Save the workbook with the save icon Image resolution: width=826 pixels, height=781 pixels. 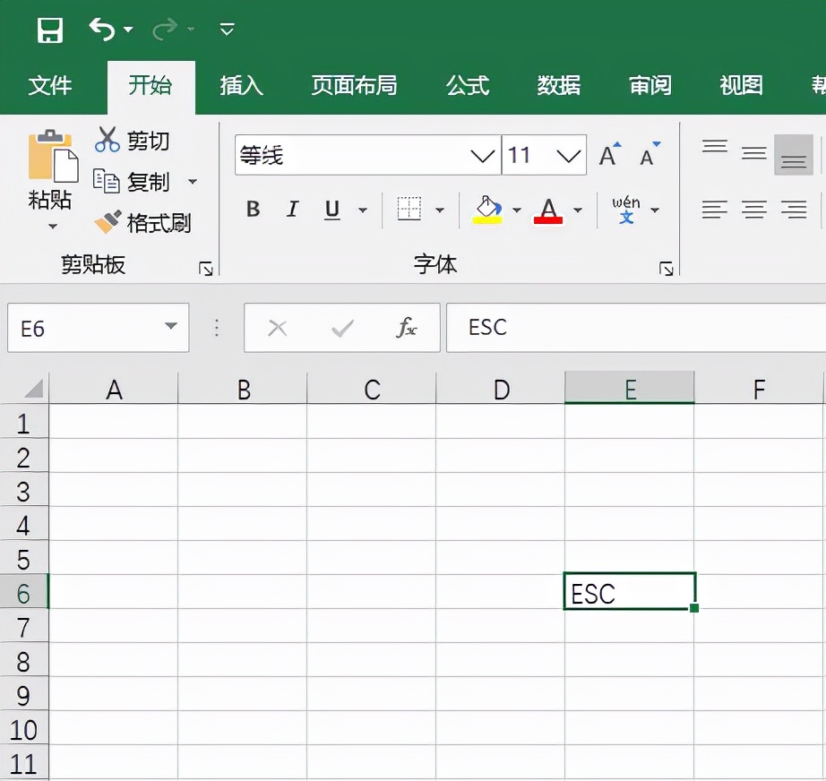click(50, 30)
